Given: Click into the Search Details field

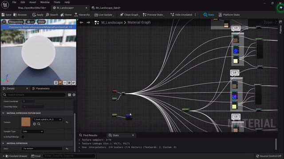Looking at the screenshot, I should point(34,95).
